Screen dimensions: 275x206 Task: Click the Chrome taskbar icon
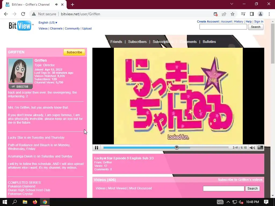45,202
